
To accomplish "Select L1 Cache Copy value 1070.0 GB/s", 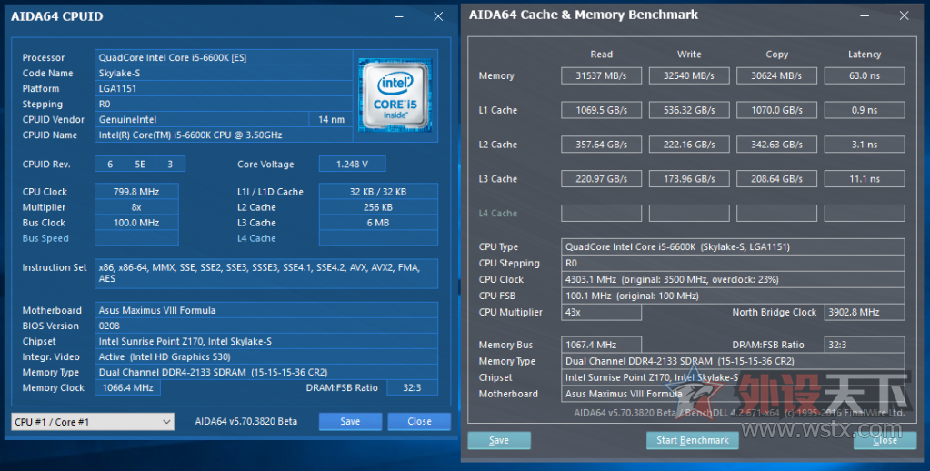I will pos(776,110).
